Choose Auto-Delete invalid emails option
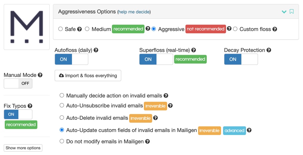The image size is (303, 155). point(62,117)
